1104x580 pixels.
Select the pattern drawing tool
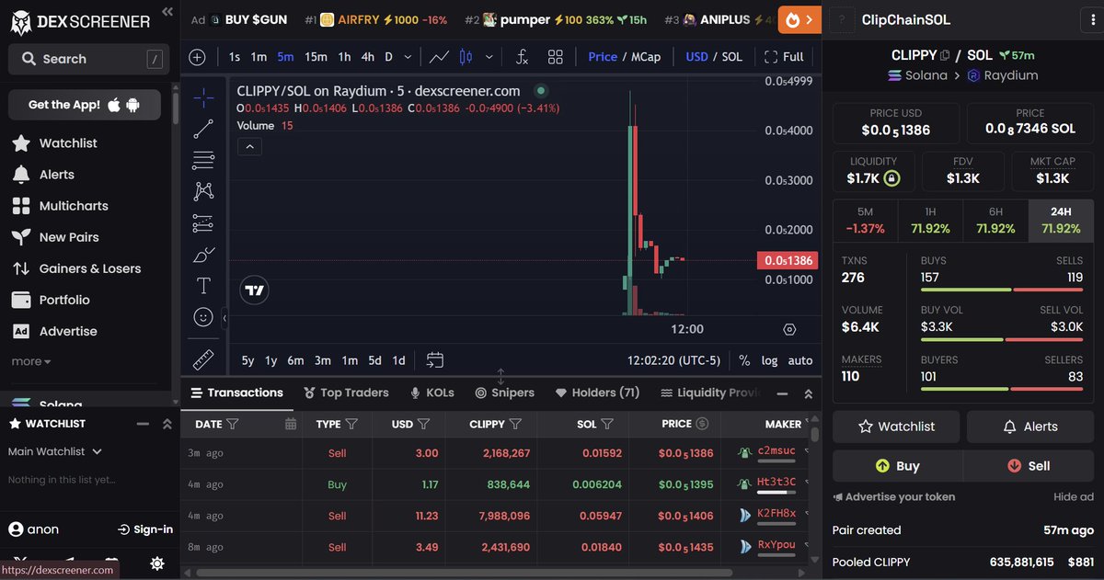coord(203,191)
